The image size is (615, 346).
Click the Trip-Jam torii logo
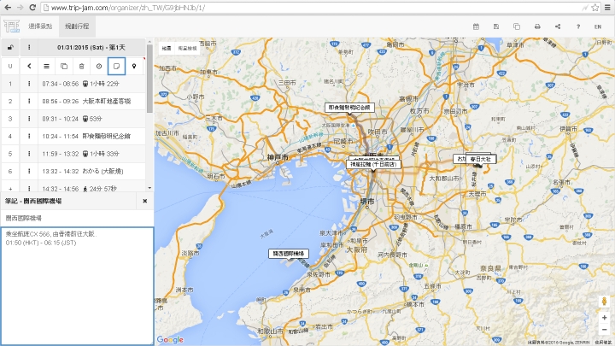pos(11,26)
